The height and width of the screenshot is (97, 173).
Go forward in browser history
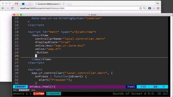click(x=8, y=8)
